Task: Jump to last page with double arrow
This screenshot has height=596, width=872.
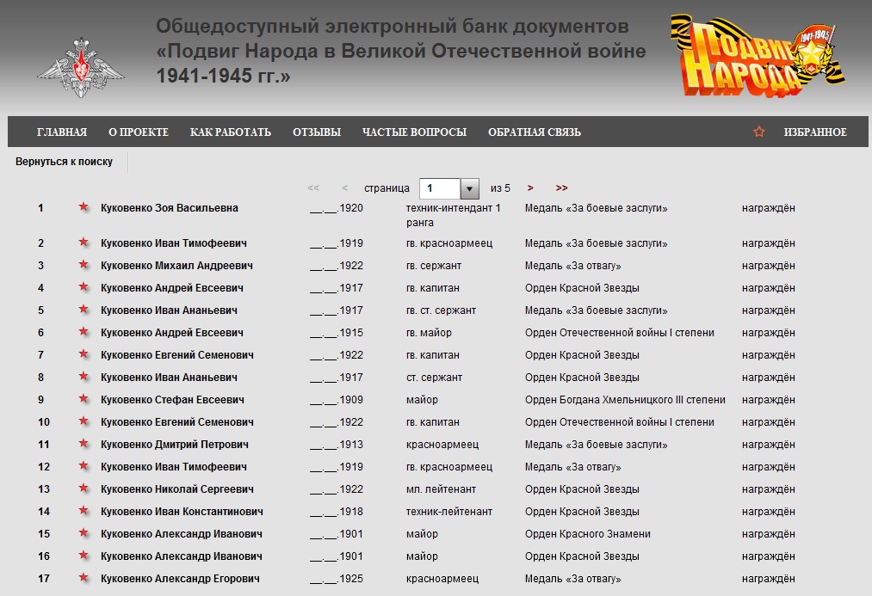Action: pyautogui.click(x=561, y=188)
